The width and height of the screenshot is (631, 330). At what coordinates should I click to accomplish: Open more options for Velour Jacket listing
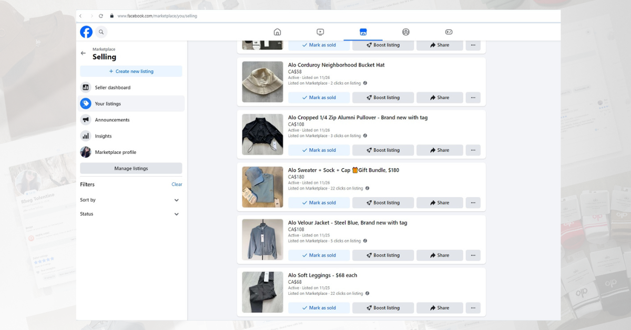[x=473, y=255]
